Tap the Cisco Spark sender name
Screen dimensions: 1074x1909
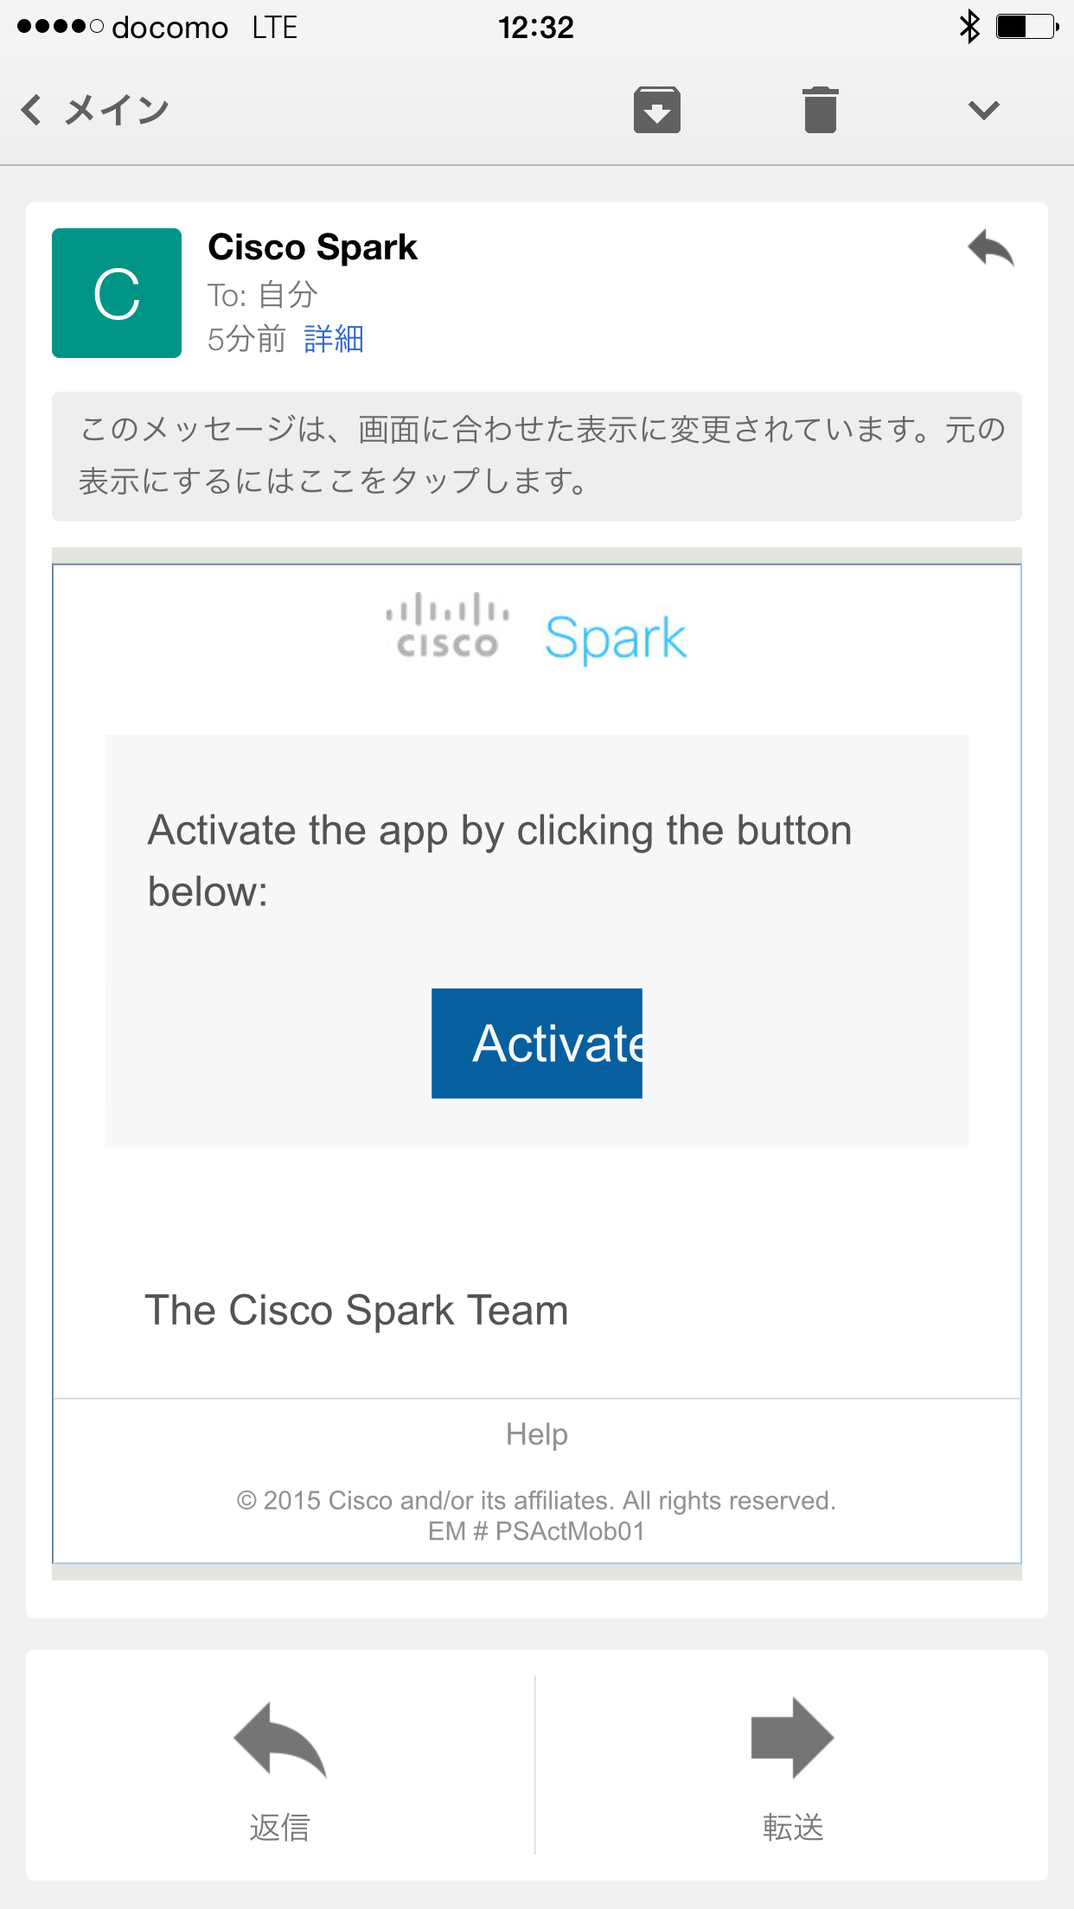point(313,248)
